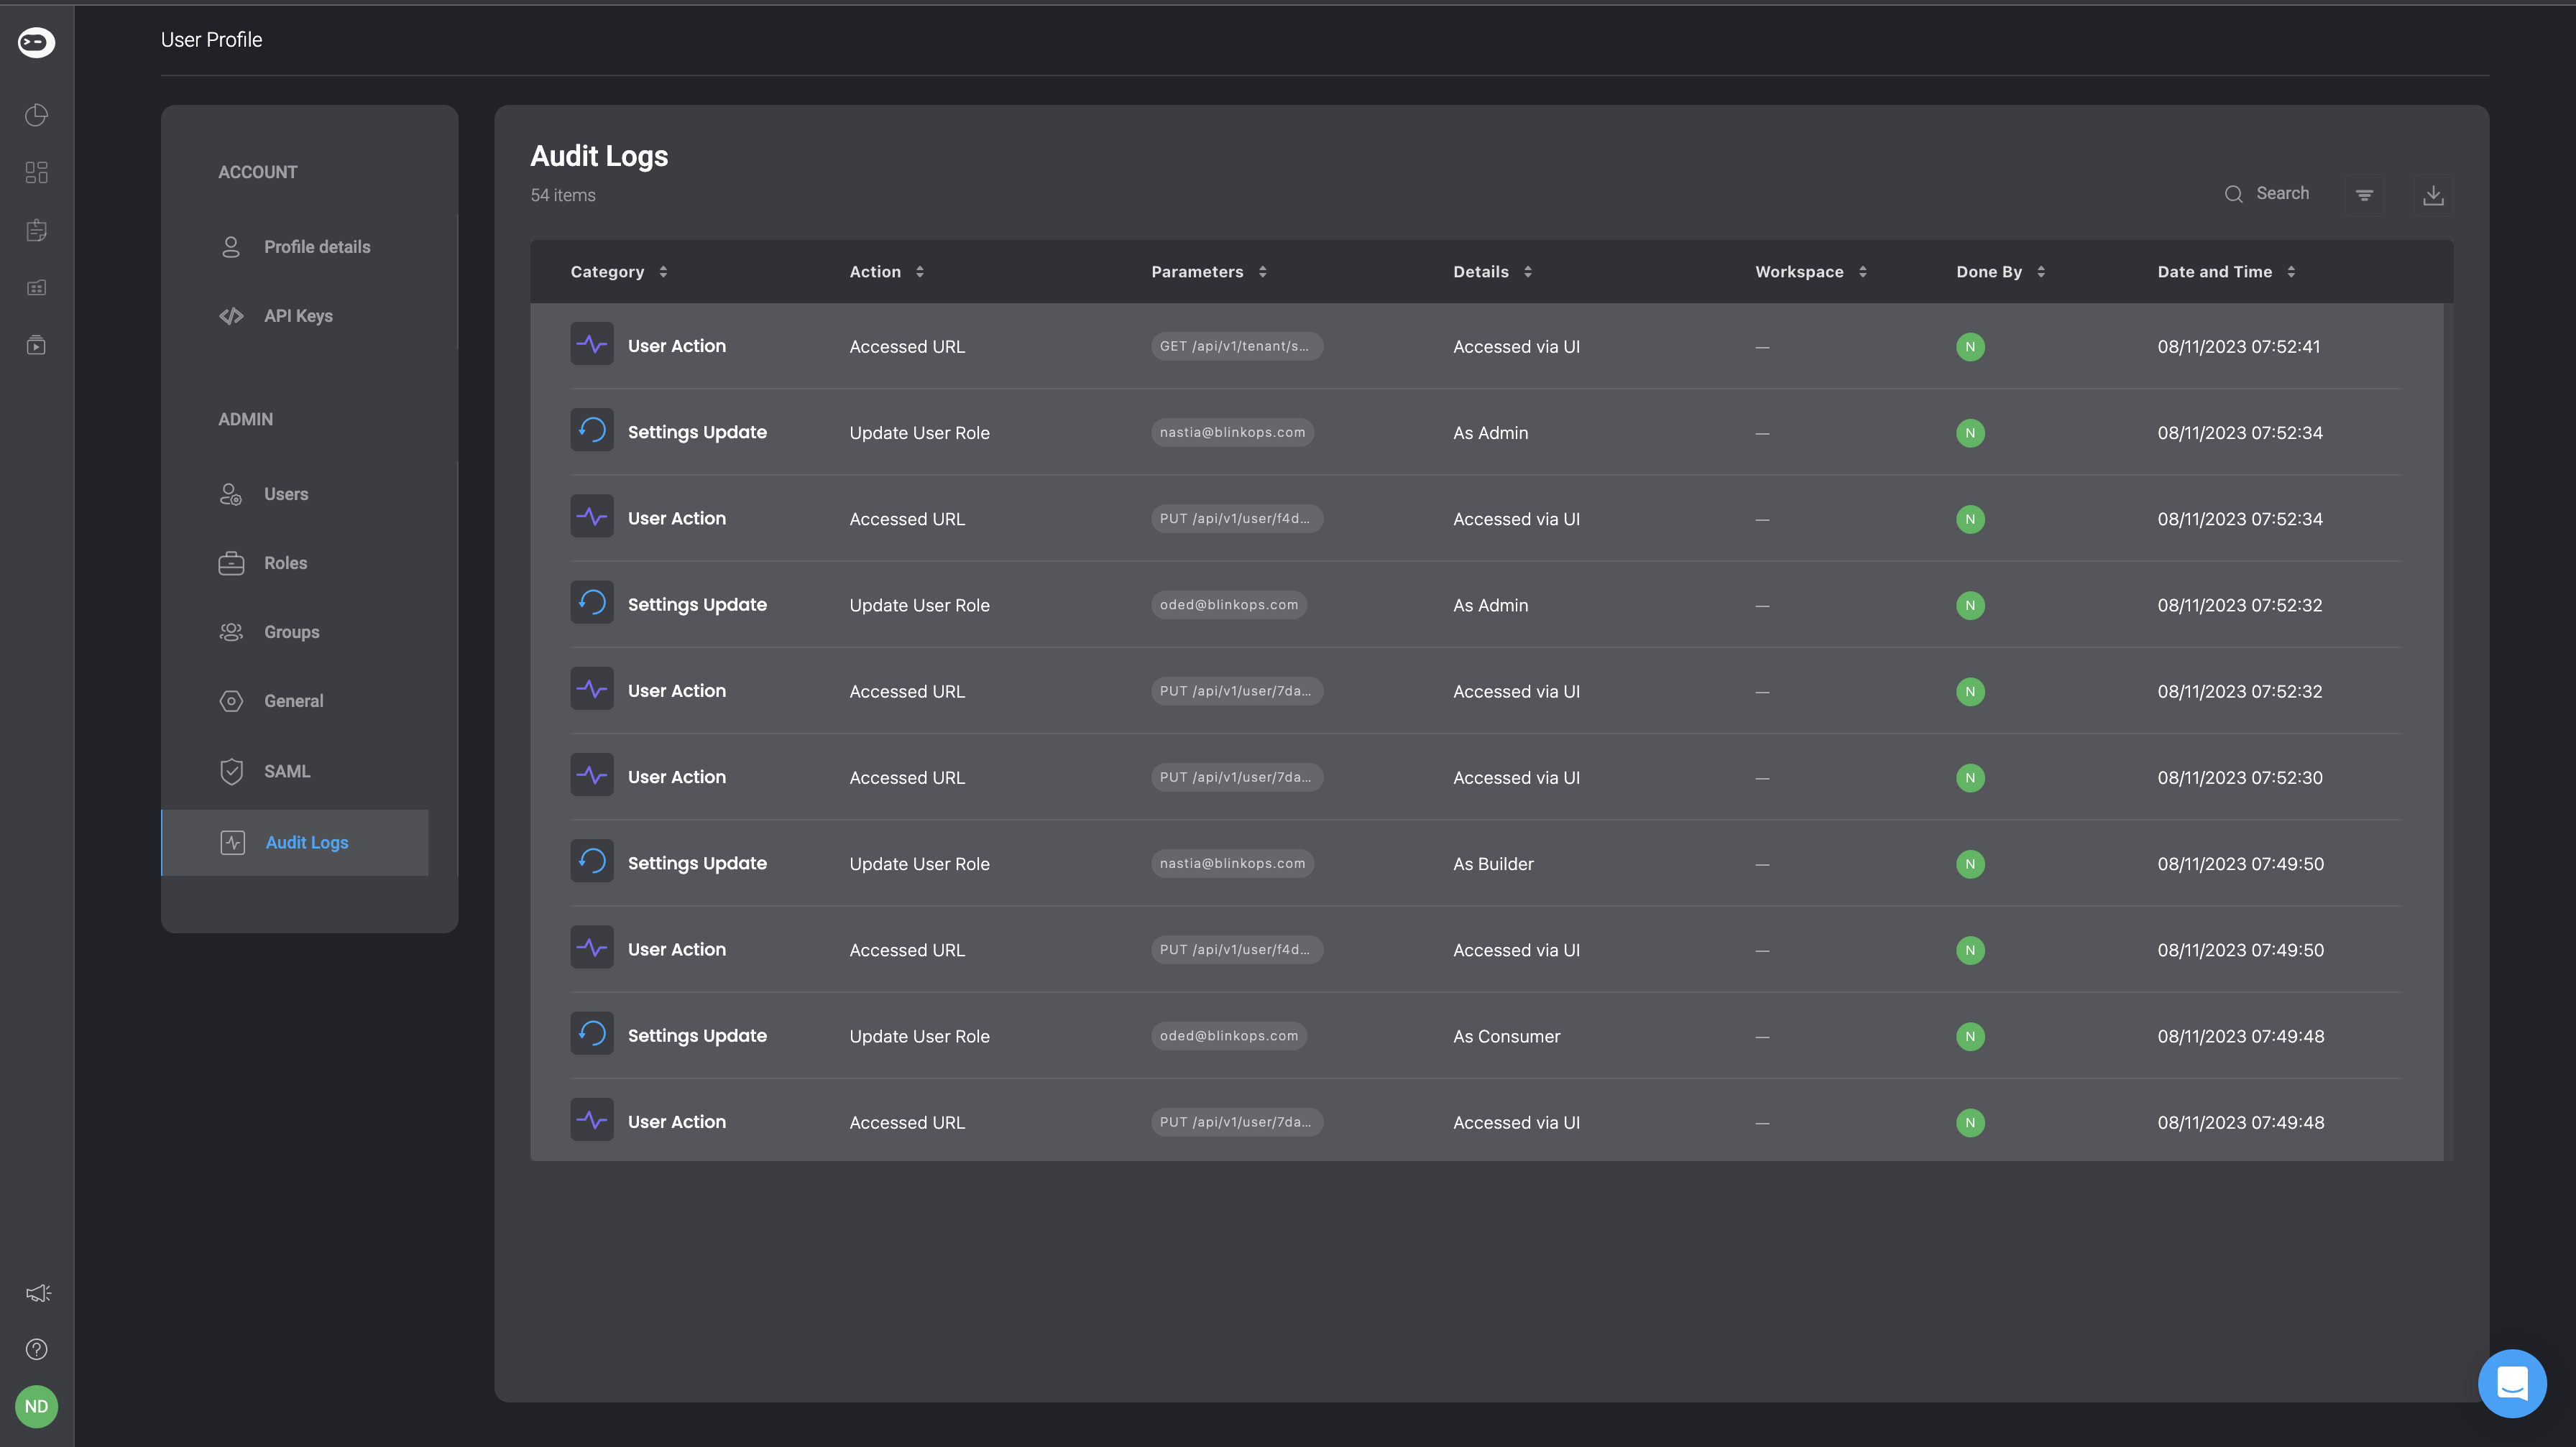This screenshot has width=2576, height=1447.
Task: Click the ND user avatar
Action: [x=36, y=1406]
